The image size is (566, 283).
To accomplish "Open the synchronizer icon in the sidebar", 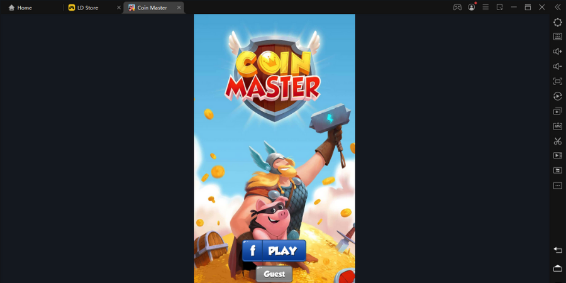I will (x=557, y=170).
